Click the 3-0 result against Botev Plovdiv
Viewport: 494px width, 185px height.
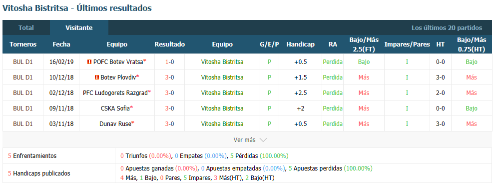[x=169, y=77]
